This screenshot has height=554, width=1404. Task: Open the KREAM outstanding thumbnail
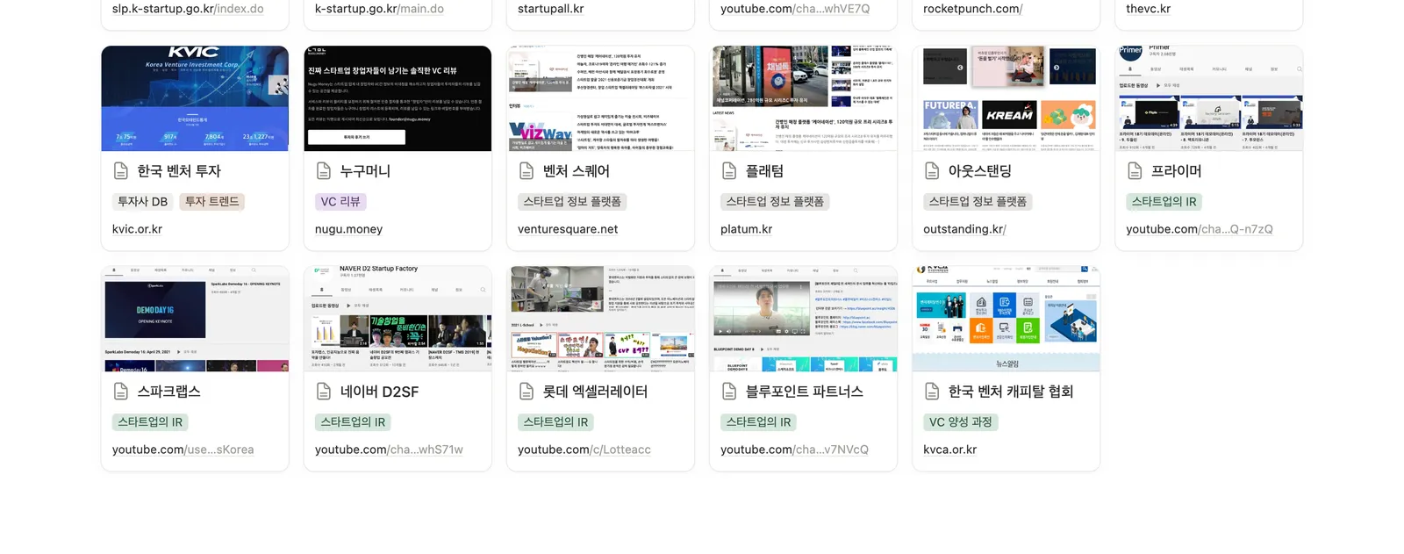pyautogui.click(x=1006, y=98)
